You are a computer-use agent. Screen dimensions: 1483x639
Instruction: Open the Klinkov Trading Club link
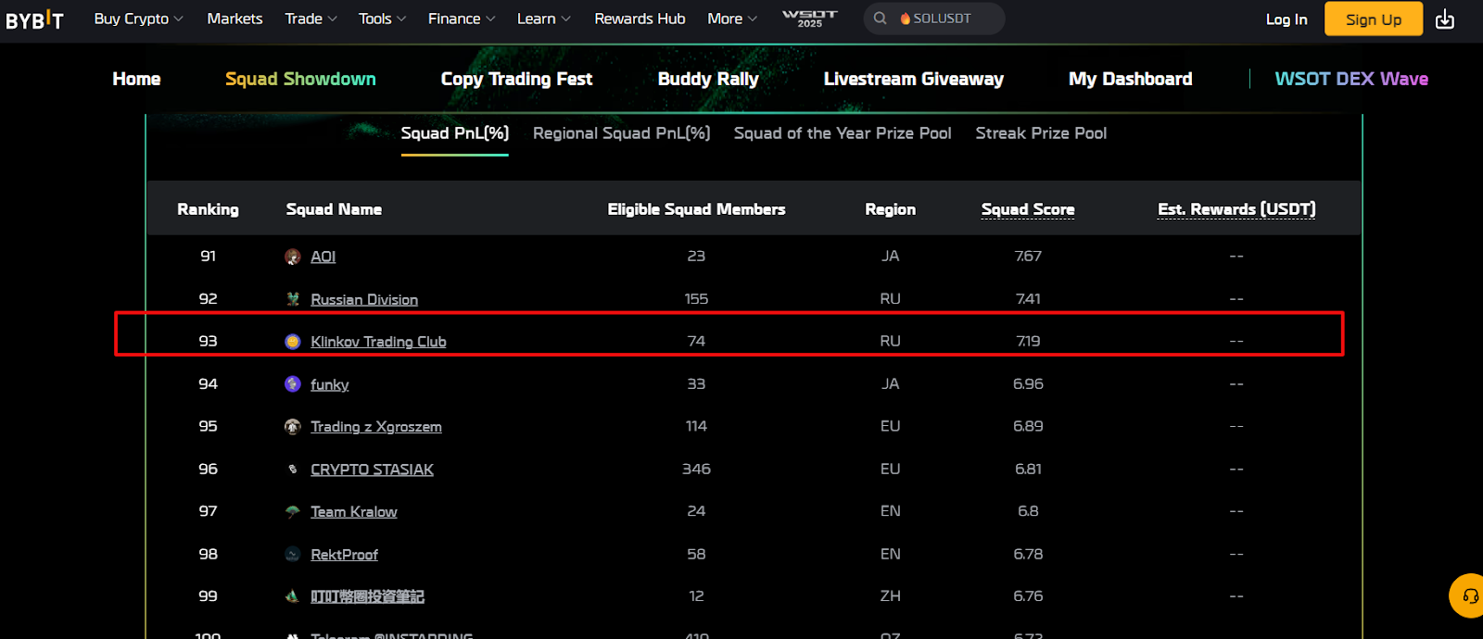pyautogui.click(x=378, y=342)
